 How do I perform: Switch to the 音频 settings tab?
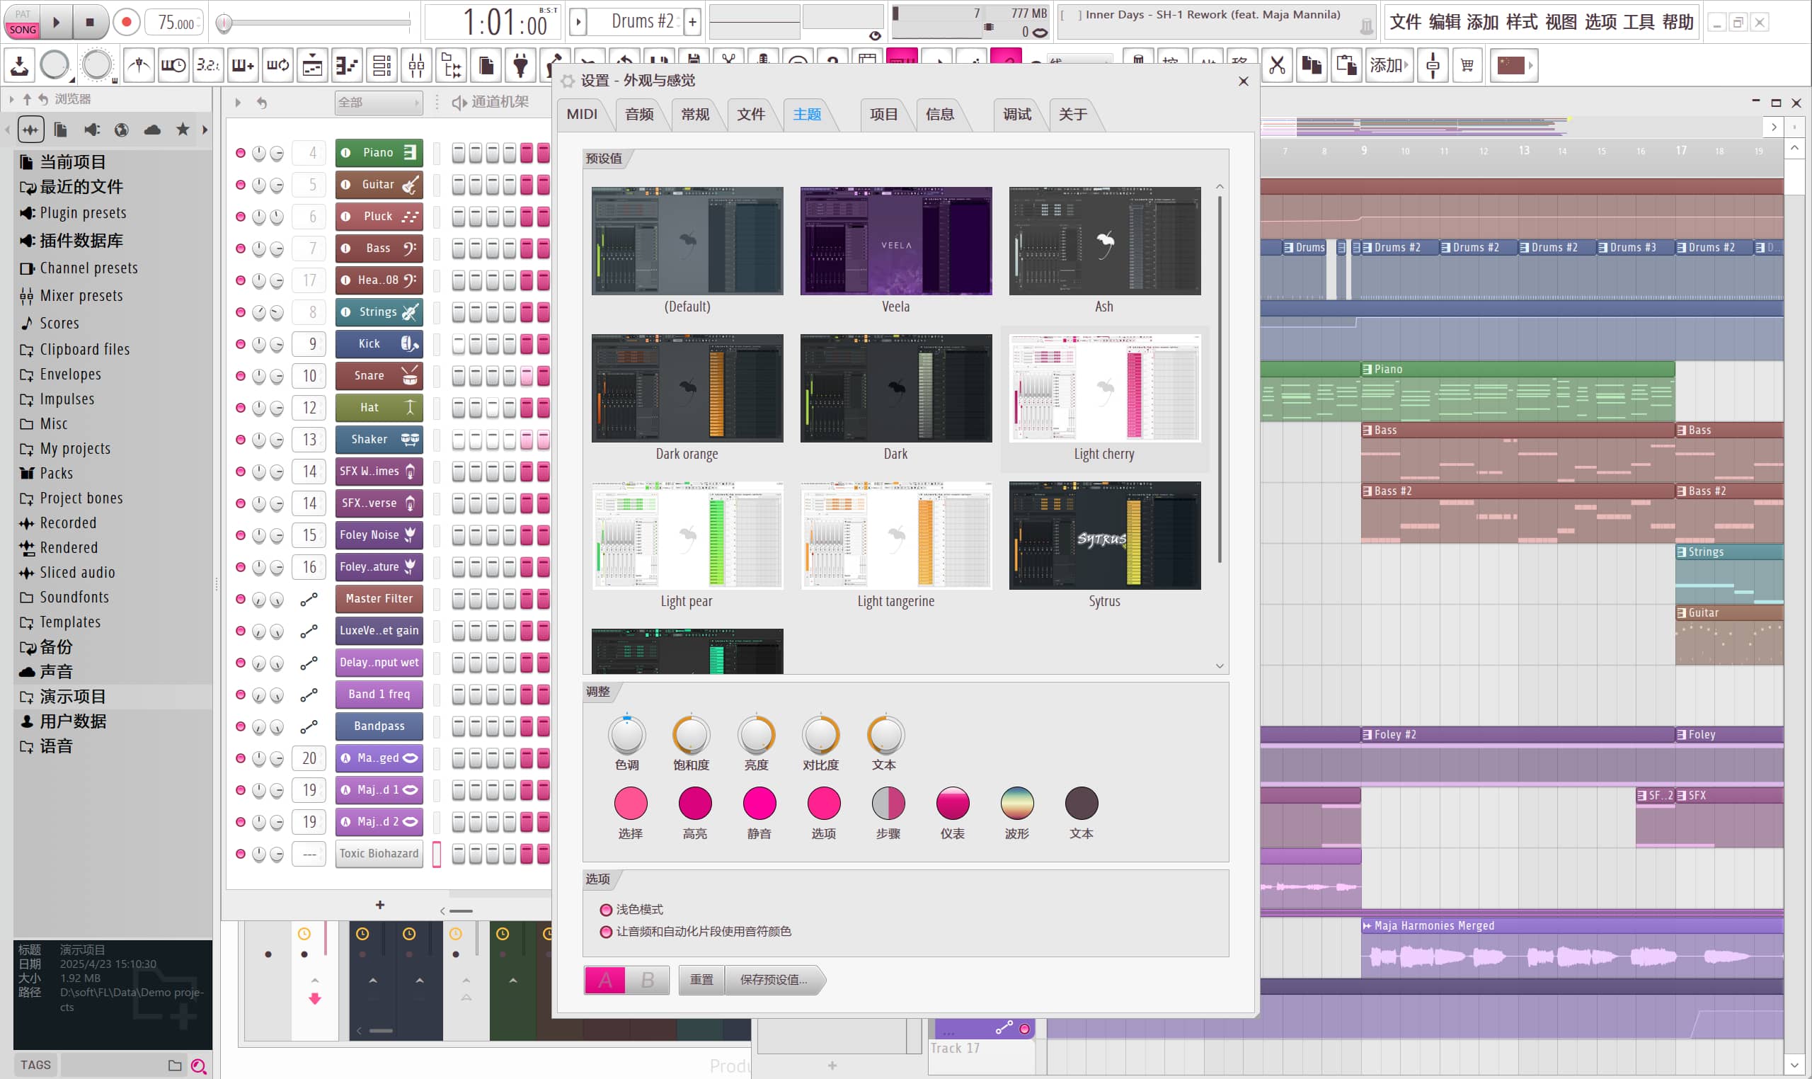click(x=639, y=115)
